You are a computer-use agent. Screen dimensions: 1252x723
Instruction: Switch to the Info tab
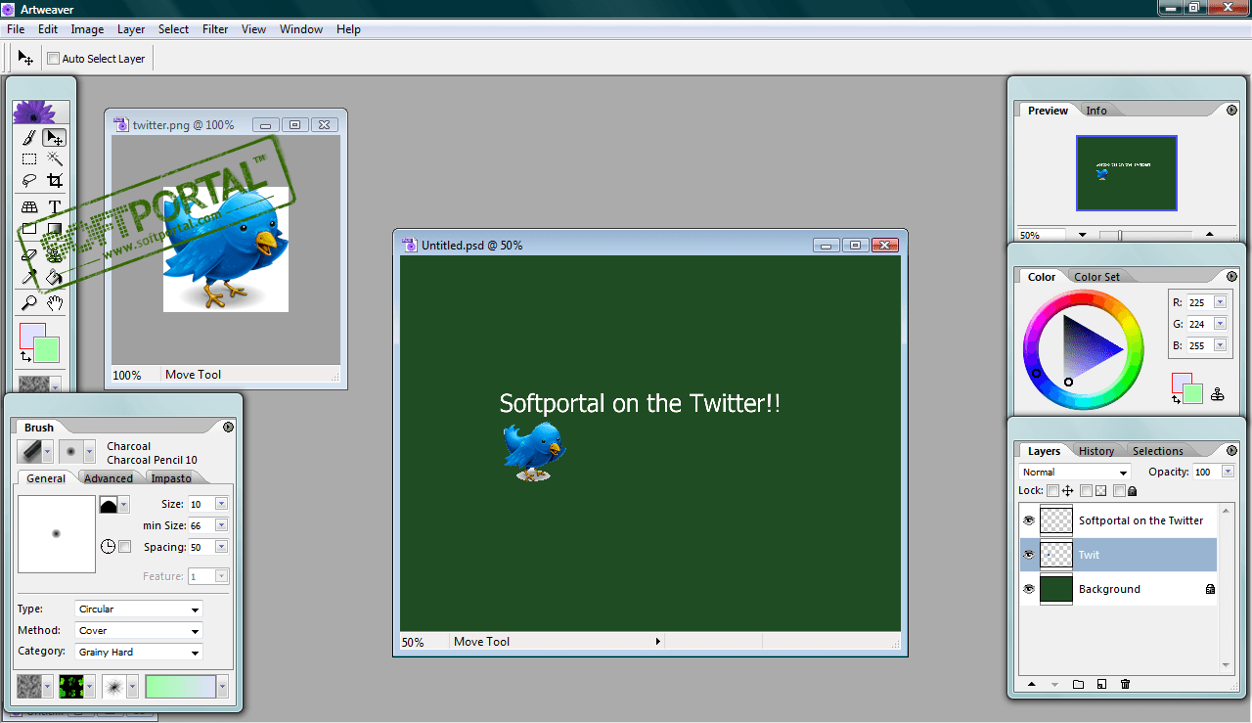click(x=1096, y=111)
